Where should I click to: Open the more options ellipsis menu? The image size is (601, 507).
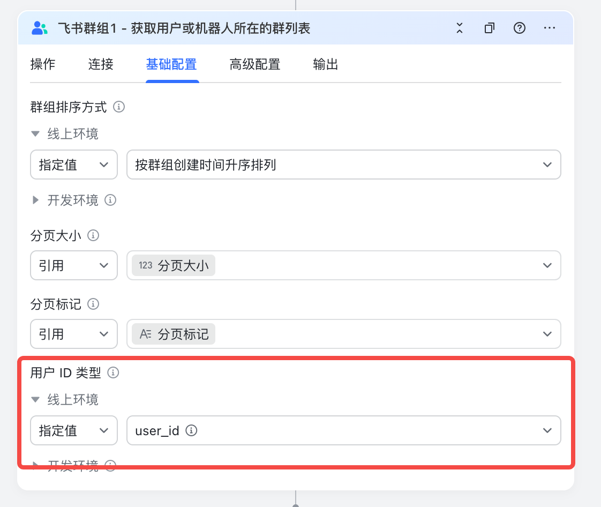pos(549,28)
